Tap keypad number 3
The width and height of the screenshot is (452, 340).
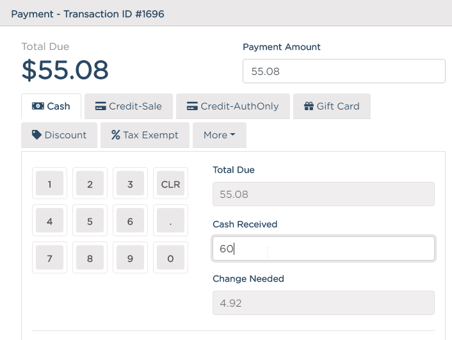click(x=131, y=183)
